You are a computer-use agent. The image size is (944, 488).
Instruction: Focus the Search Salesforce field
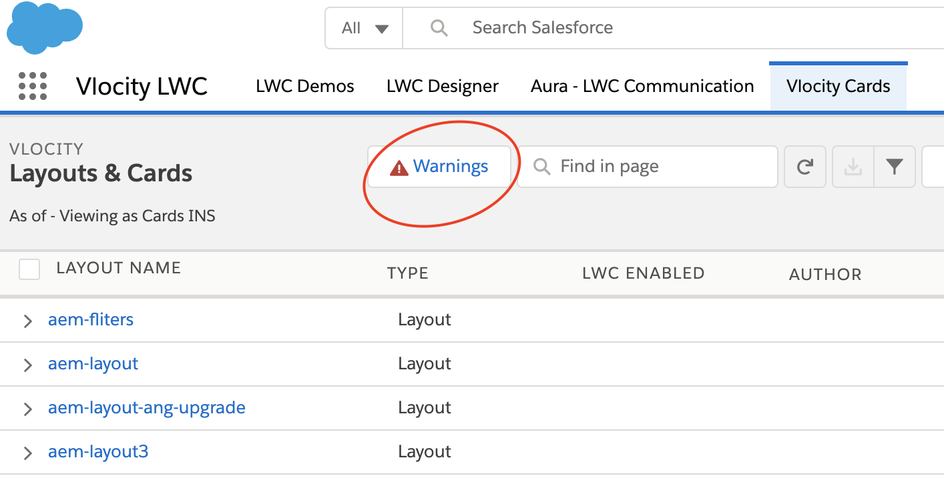coord(674,28)
